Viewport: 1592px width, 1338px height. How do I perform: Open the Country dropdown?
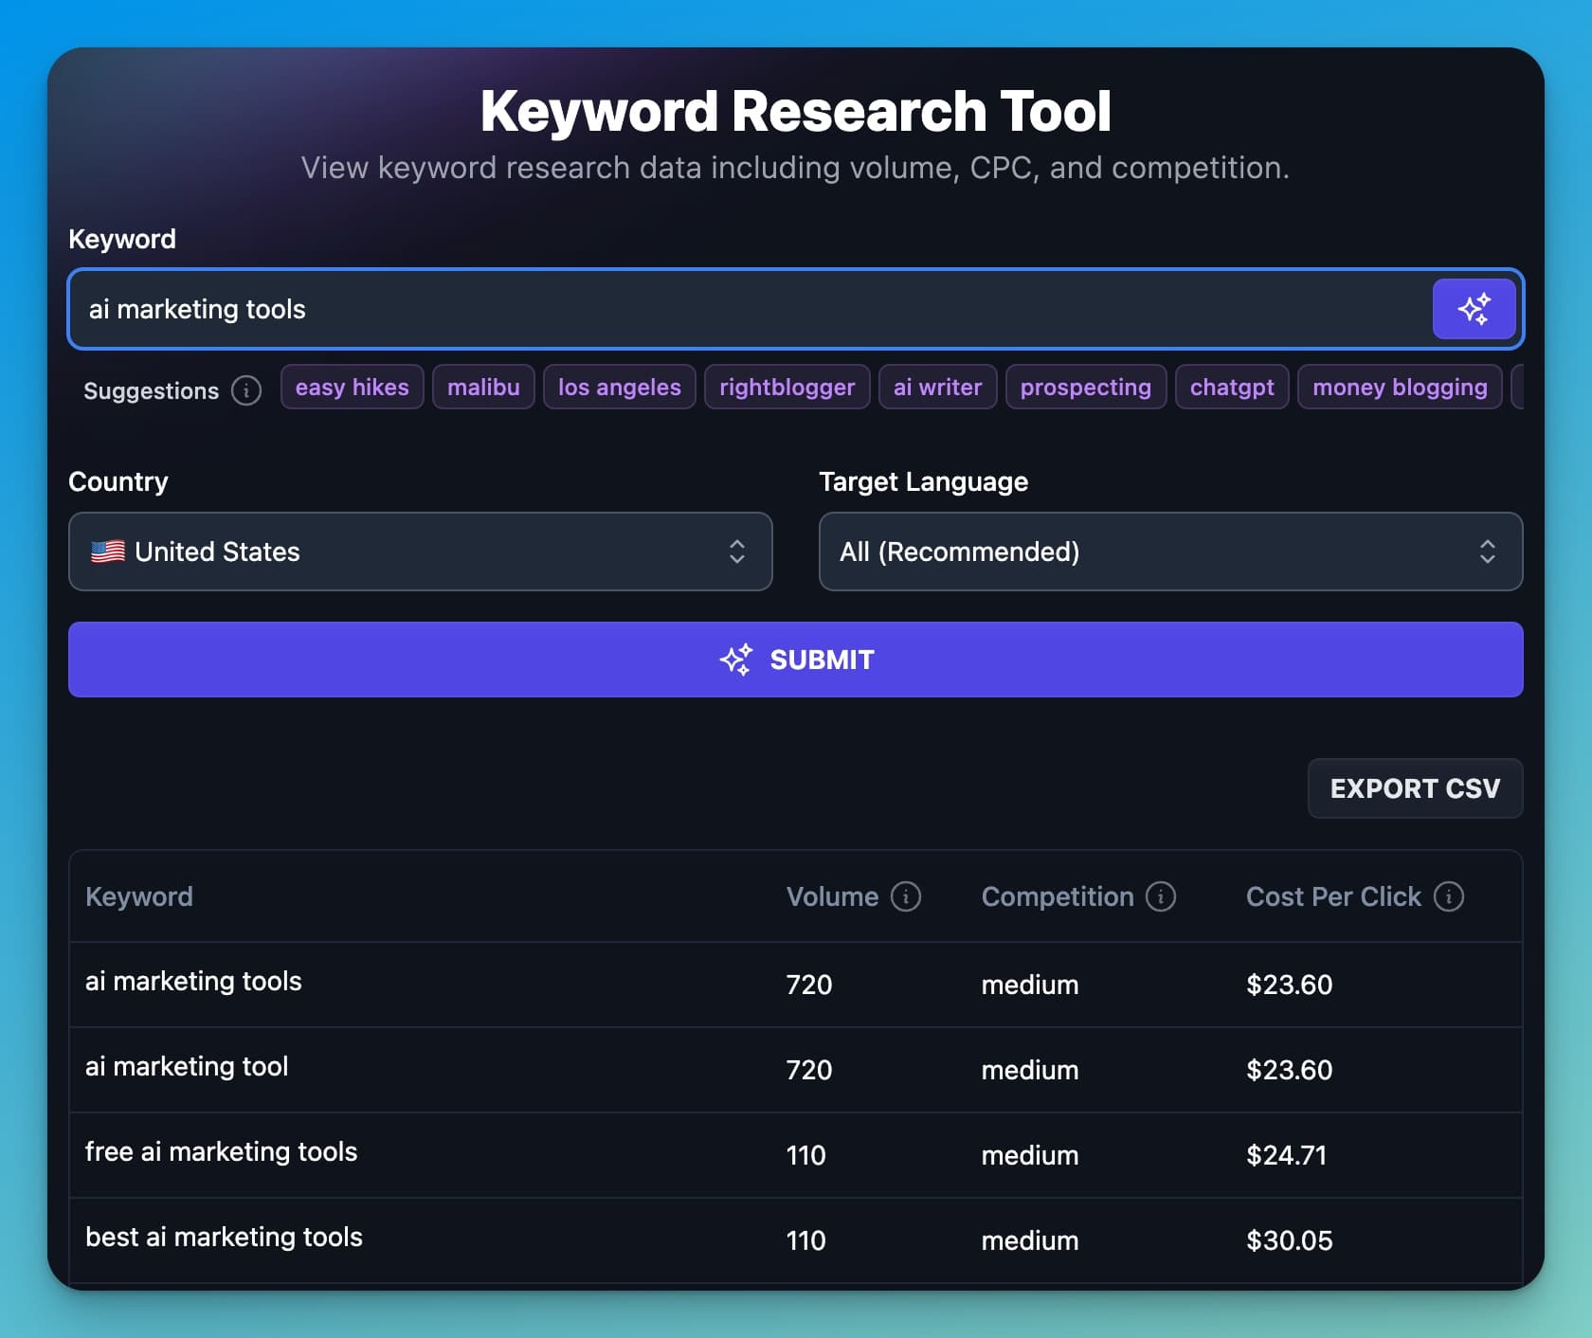pyautogui.click(x=420, y=551)
